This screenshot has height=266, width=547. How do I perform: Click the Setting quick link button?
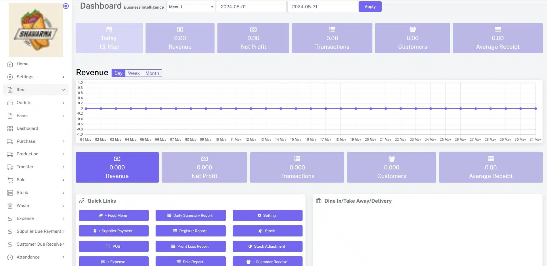(267, 215)
